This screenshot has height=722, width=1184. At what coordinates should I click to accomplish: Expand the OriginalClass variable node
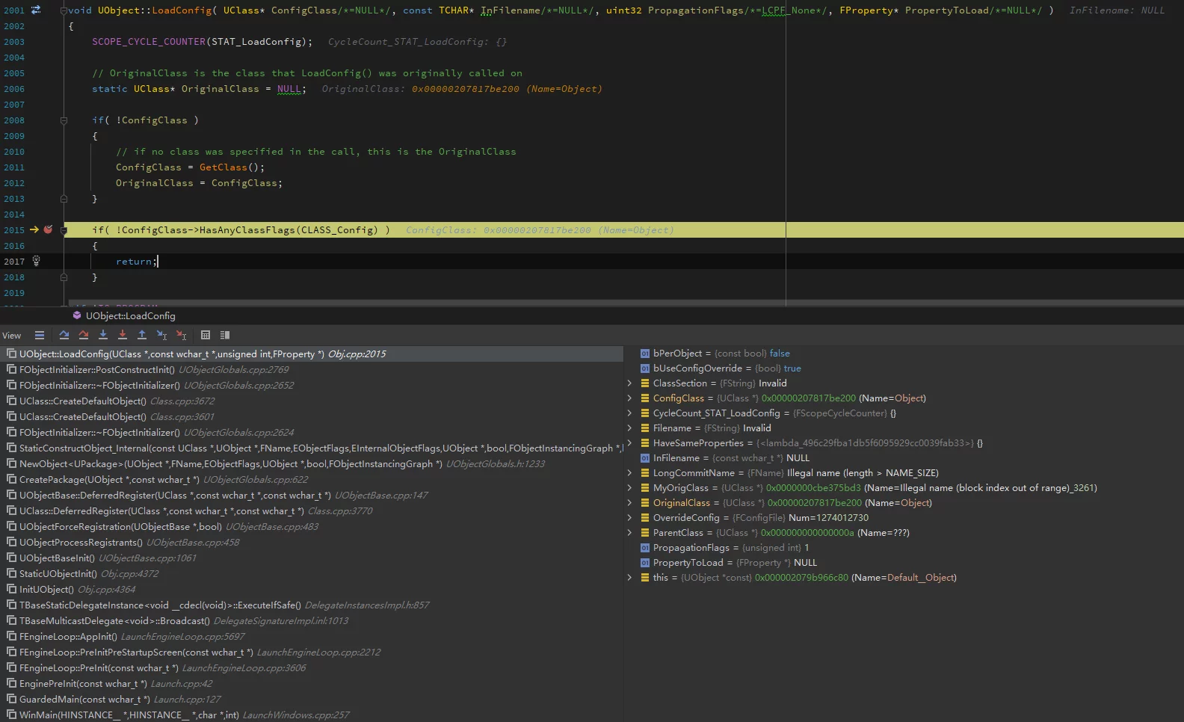629,503
